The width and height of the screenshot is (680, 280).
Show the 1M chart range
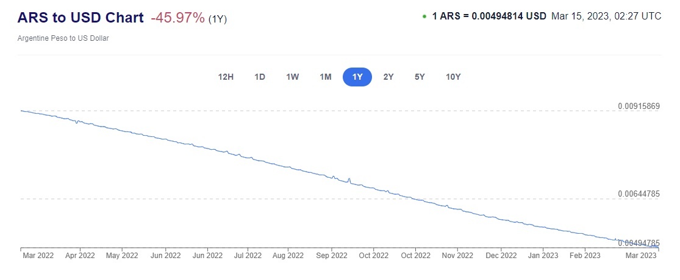tap(325, 77)
